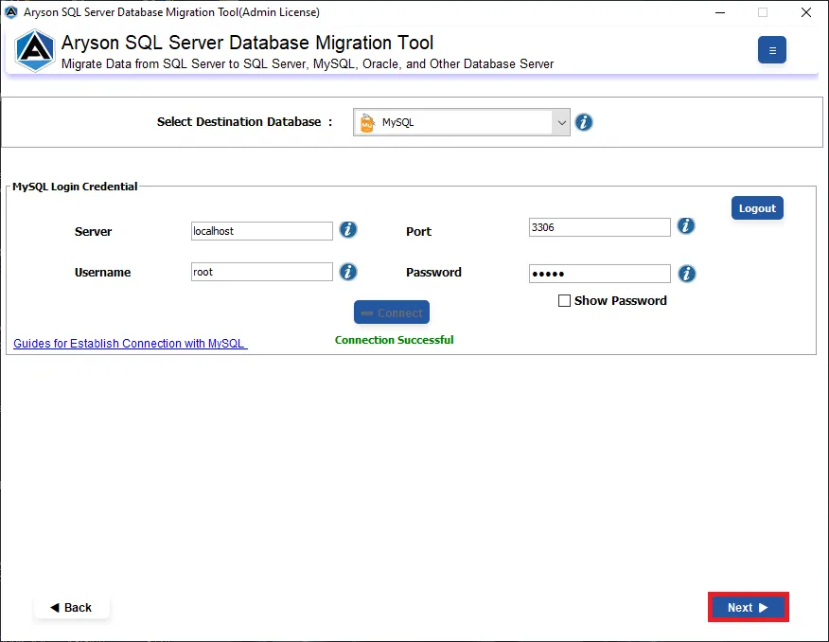Minimize the application window
829x642 pixels.
pos(720,12)
